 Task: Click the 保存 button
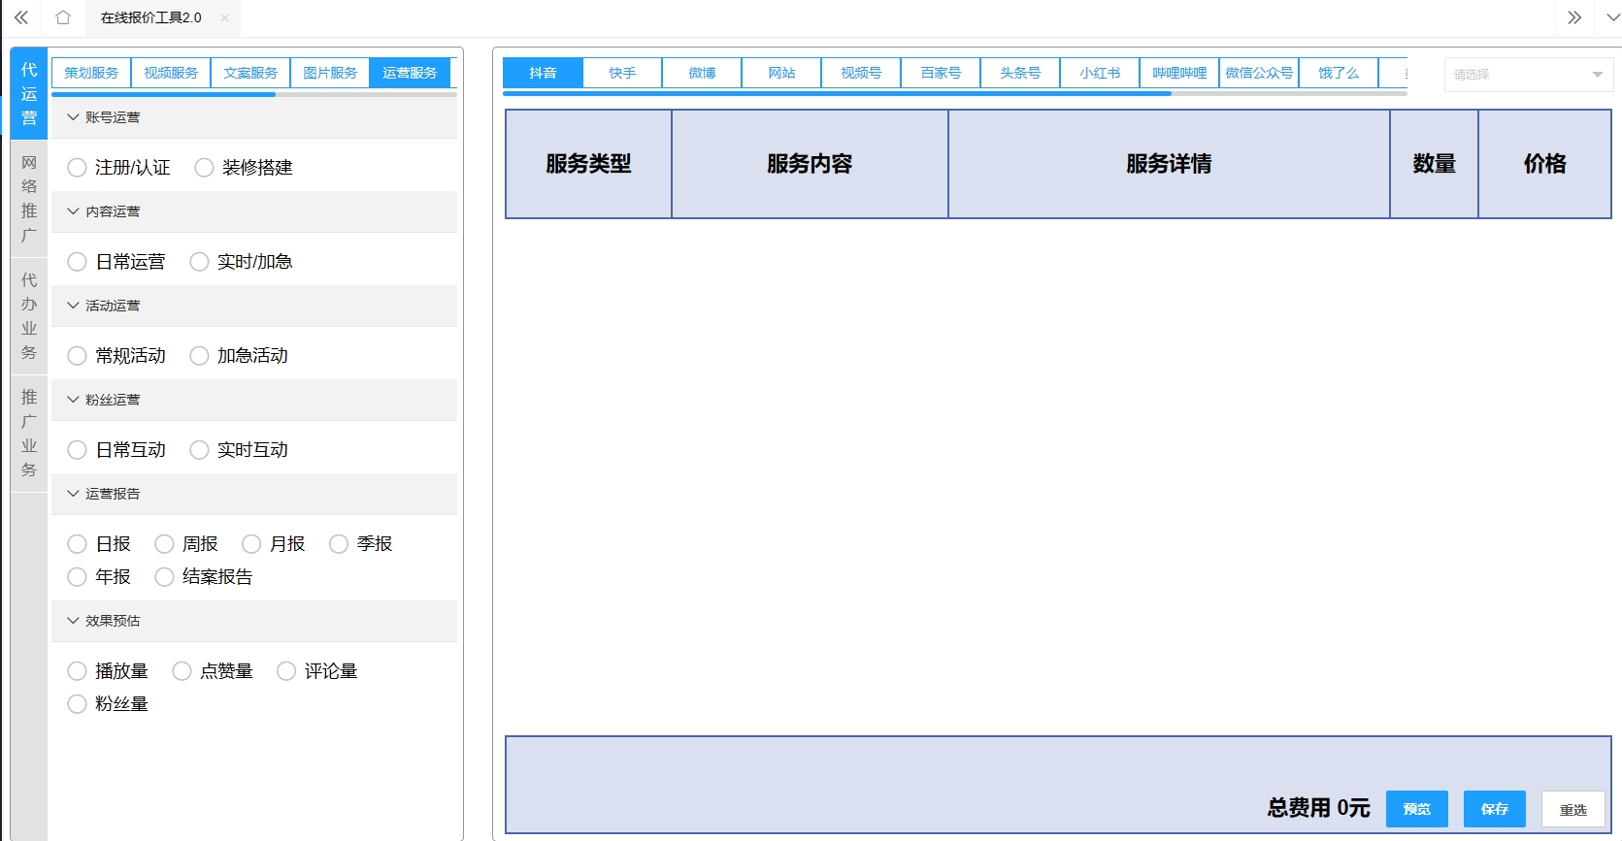1494,809
